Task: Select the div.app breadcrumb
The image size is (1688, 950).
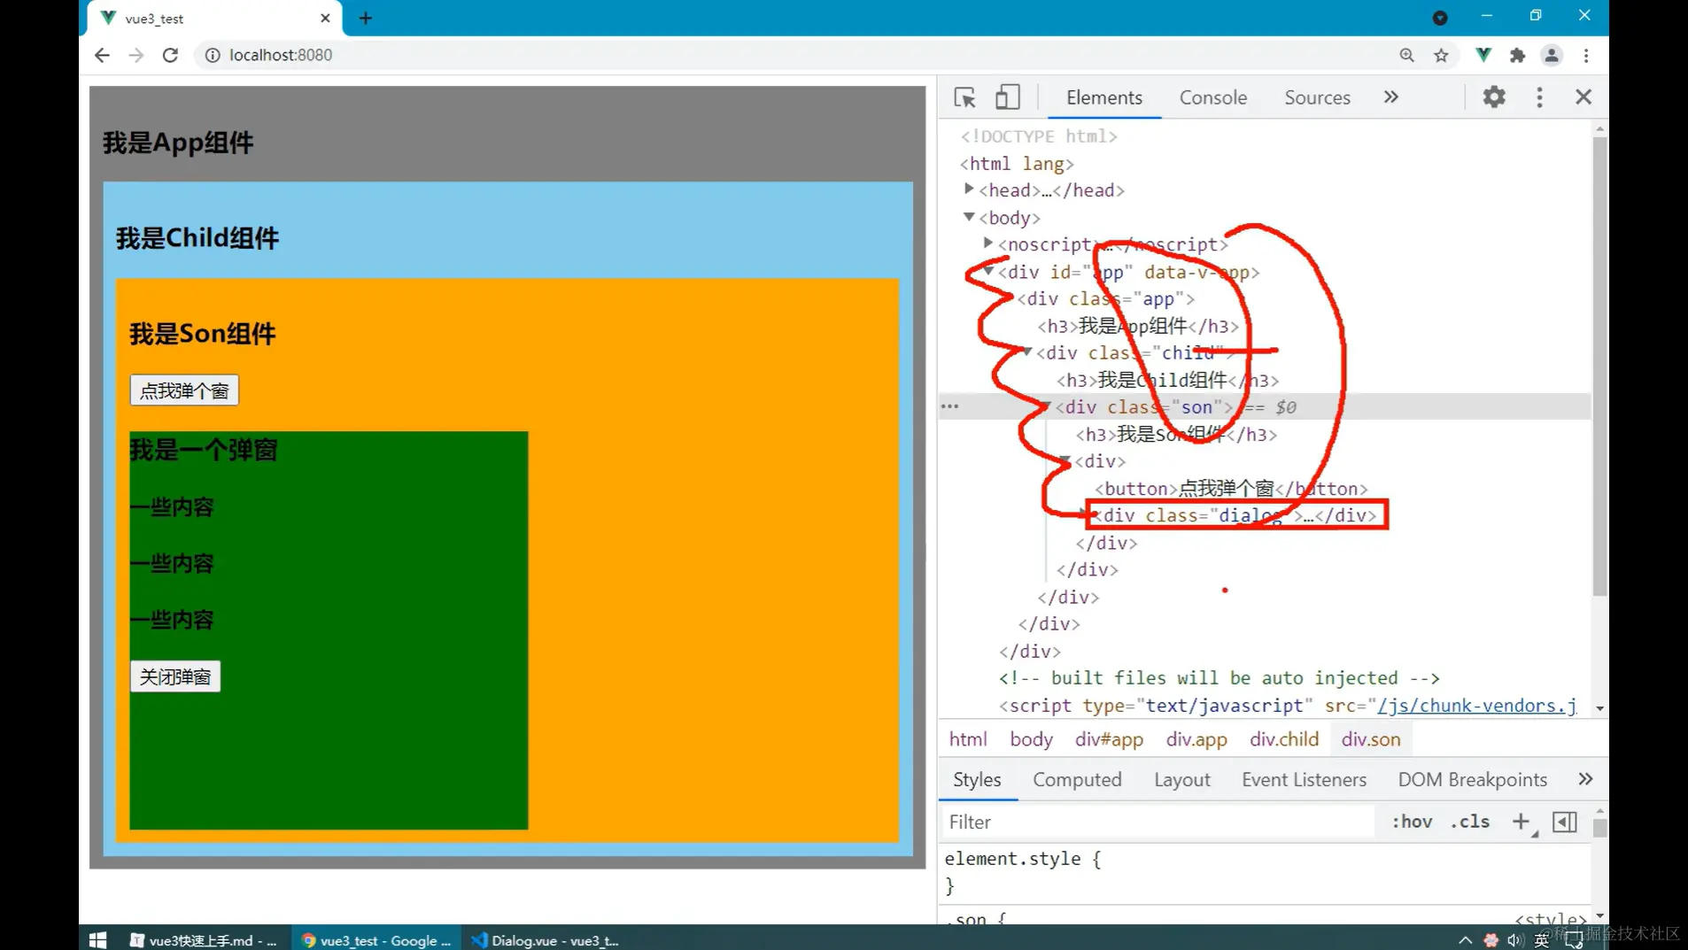Action: click(x=1196, y=739)
